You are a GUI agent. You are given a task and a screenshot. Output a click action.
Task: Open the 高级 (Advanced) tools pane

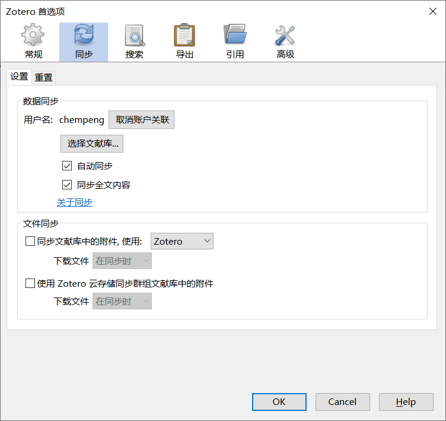tap(285, 42)
